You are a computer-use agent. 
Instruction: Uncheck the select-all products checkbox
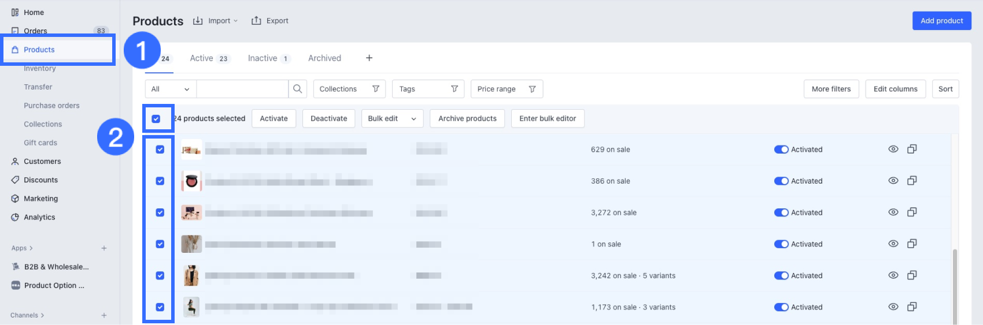156,119
